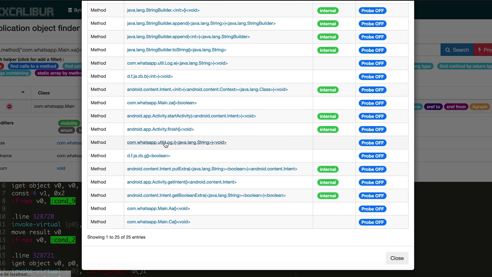The image size is (492, 277).
Task: Toggle Probe OFF for Main.Aa row
Action: (x=372, y=209)
